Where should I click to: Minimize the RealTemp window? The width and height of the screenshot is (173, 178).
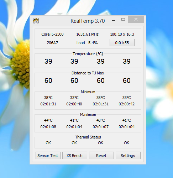(114, 20)
